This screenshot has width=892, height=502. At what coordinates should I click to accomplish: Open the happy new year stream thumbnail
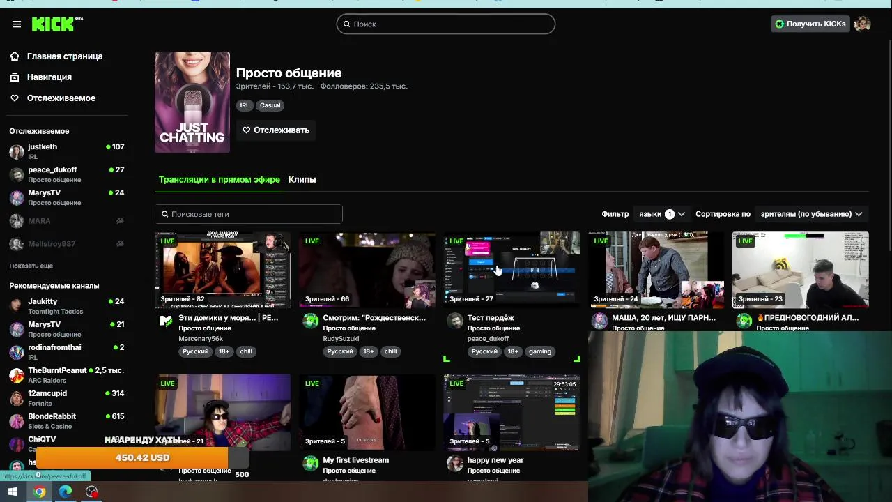[x=512, y=413]
